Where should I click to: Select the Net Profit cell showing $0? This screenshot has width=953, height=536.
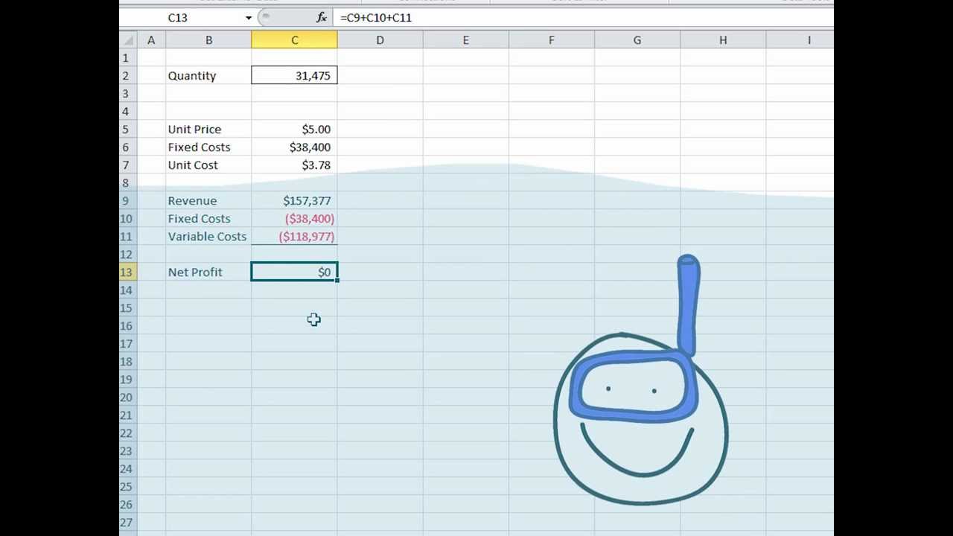[294, 272]
